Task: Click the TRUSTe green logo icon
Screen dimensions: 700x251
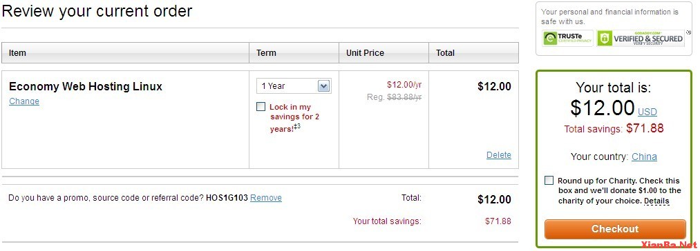Action: [x=550, y=39]
